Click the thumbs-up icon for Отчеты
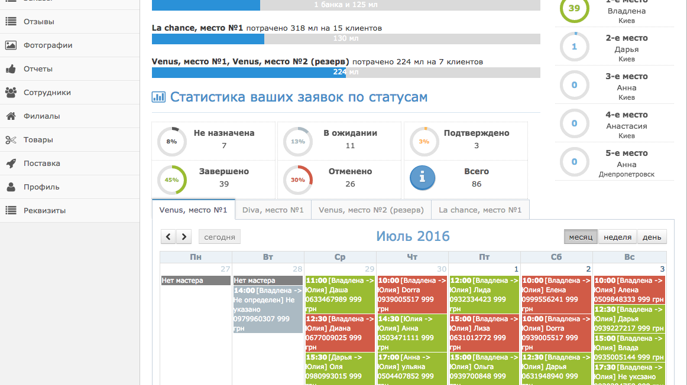 pos(11,68)
